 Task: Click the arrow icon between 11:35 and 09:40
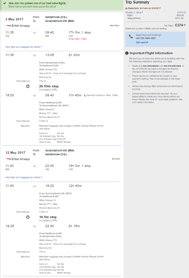34,33
